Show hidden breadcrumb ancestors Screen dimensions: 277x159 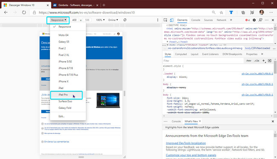pyautogui.click(x=165, y=48)
